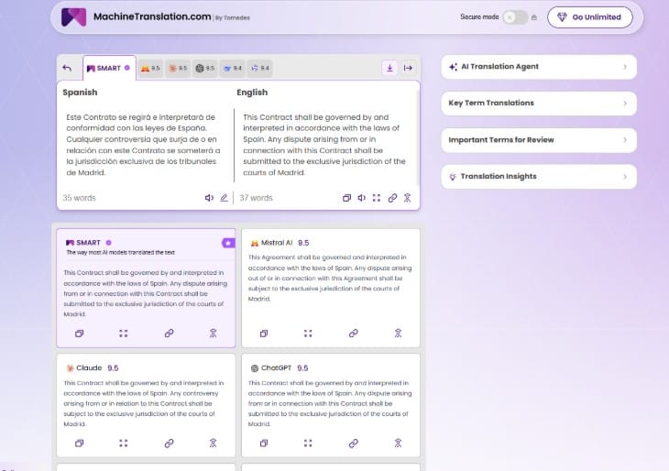The width and height of the screenshot is (669, 471).
Task: Click the MachineTranslation.com site title
Action: pyautogui.click(x=152, y=16)
